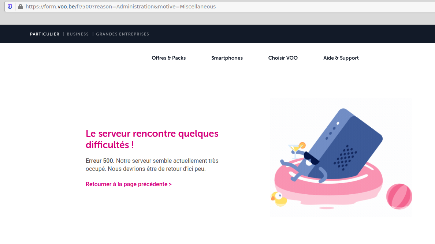Select the PARTICULIER section
The image size is (435, 244).
pos(45,34)
